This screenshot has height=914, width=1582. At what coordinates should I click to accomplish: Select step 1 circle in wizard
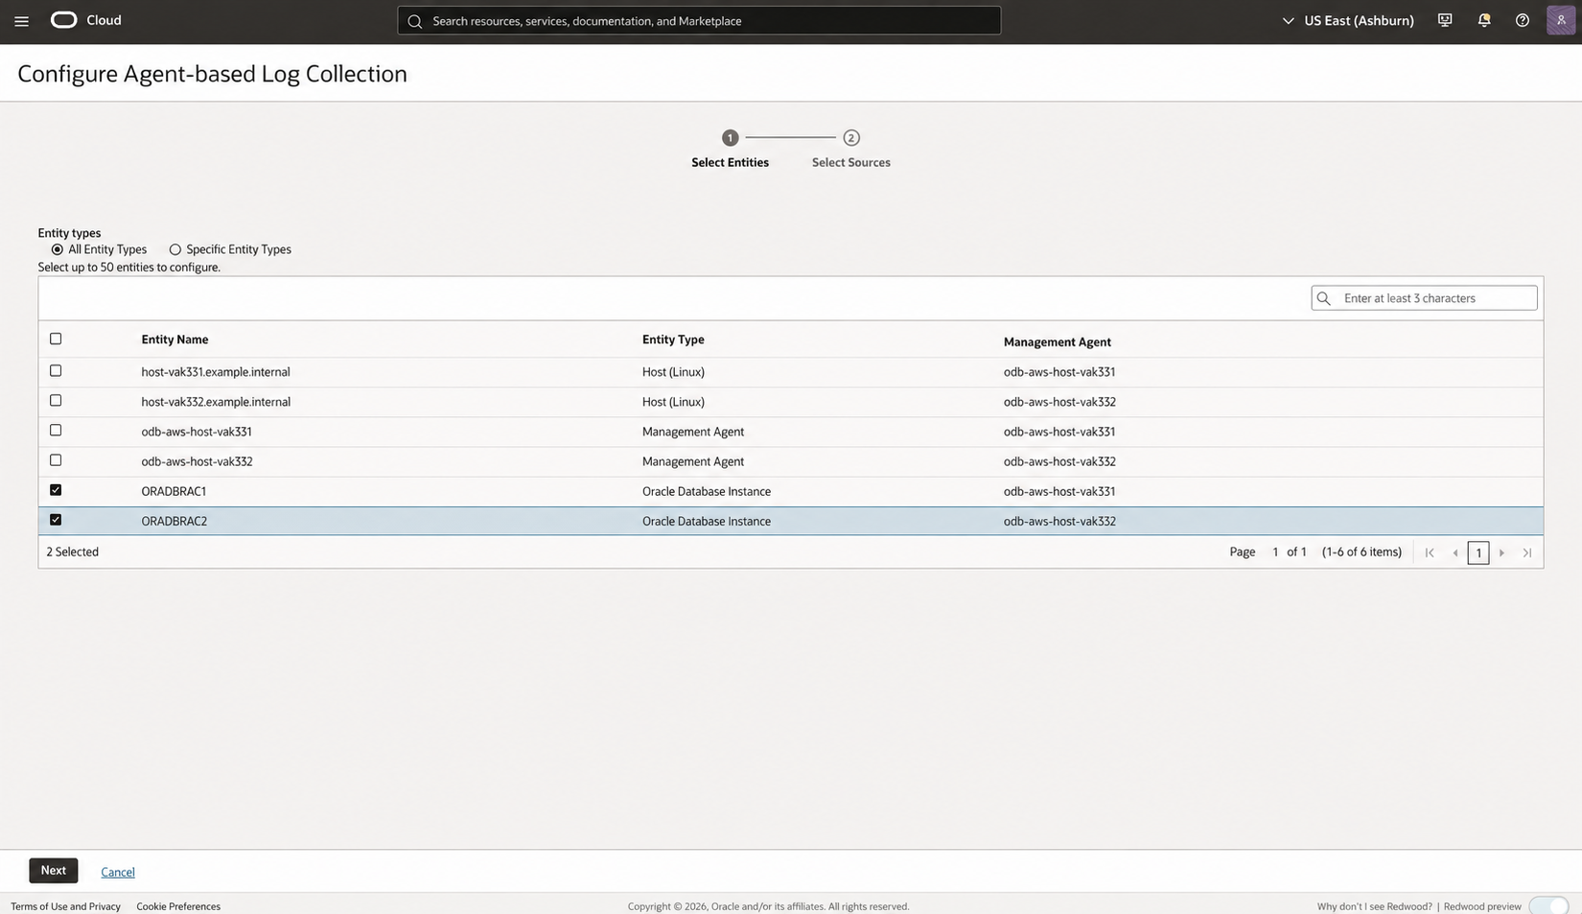coord(730,137)
